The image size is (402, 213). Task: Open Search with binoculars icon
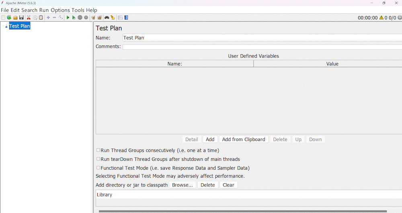pyautogui.click(x=107, y=17)
